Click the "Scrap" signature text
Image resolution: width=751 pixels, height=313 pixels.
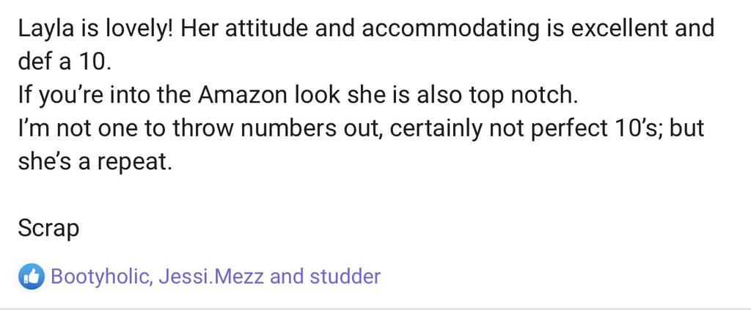click(x=48, y=228)
